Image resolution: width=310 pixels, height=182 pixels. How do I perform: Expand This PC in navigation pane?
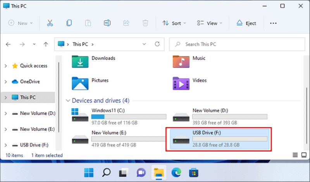[6, 97]
